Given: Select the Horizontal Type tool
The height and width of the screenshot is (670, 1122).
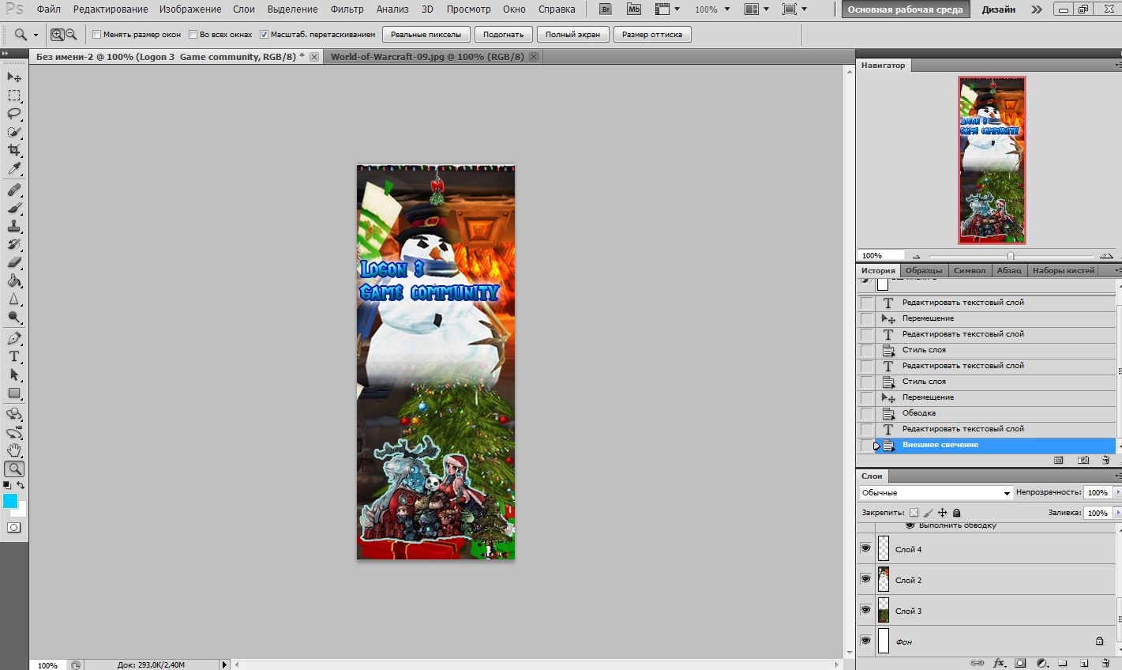Looking at the screenshot, I should 14,356.
